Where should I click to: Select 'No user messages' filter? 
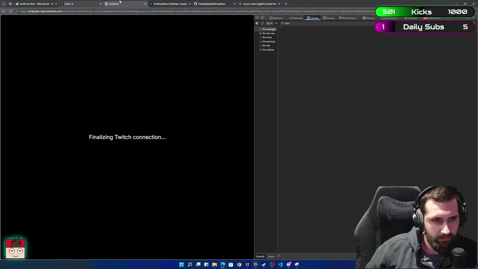[267, 33]
